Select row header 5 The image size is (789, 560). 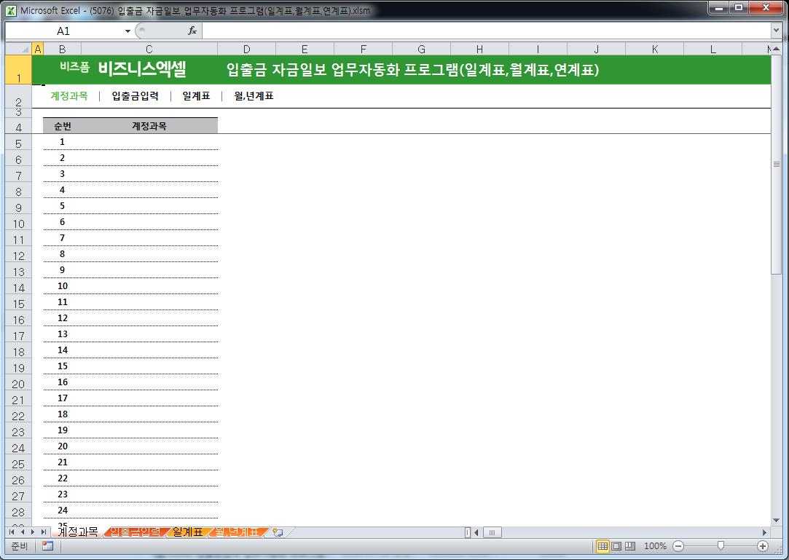point(19,143)
